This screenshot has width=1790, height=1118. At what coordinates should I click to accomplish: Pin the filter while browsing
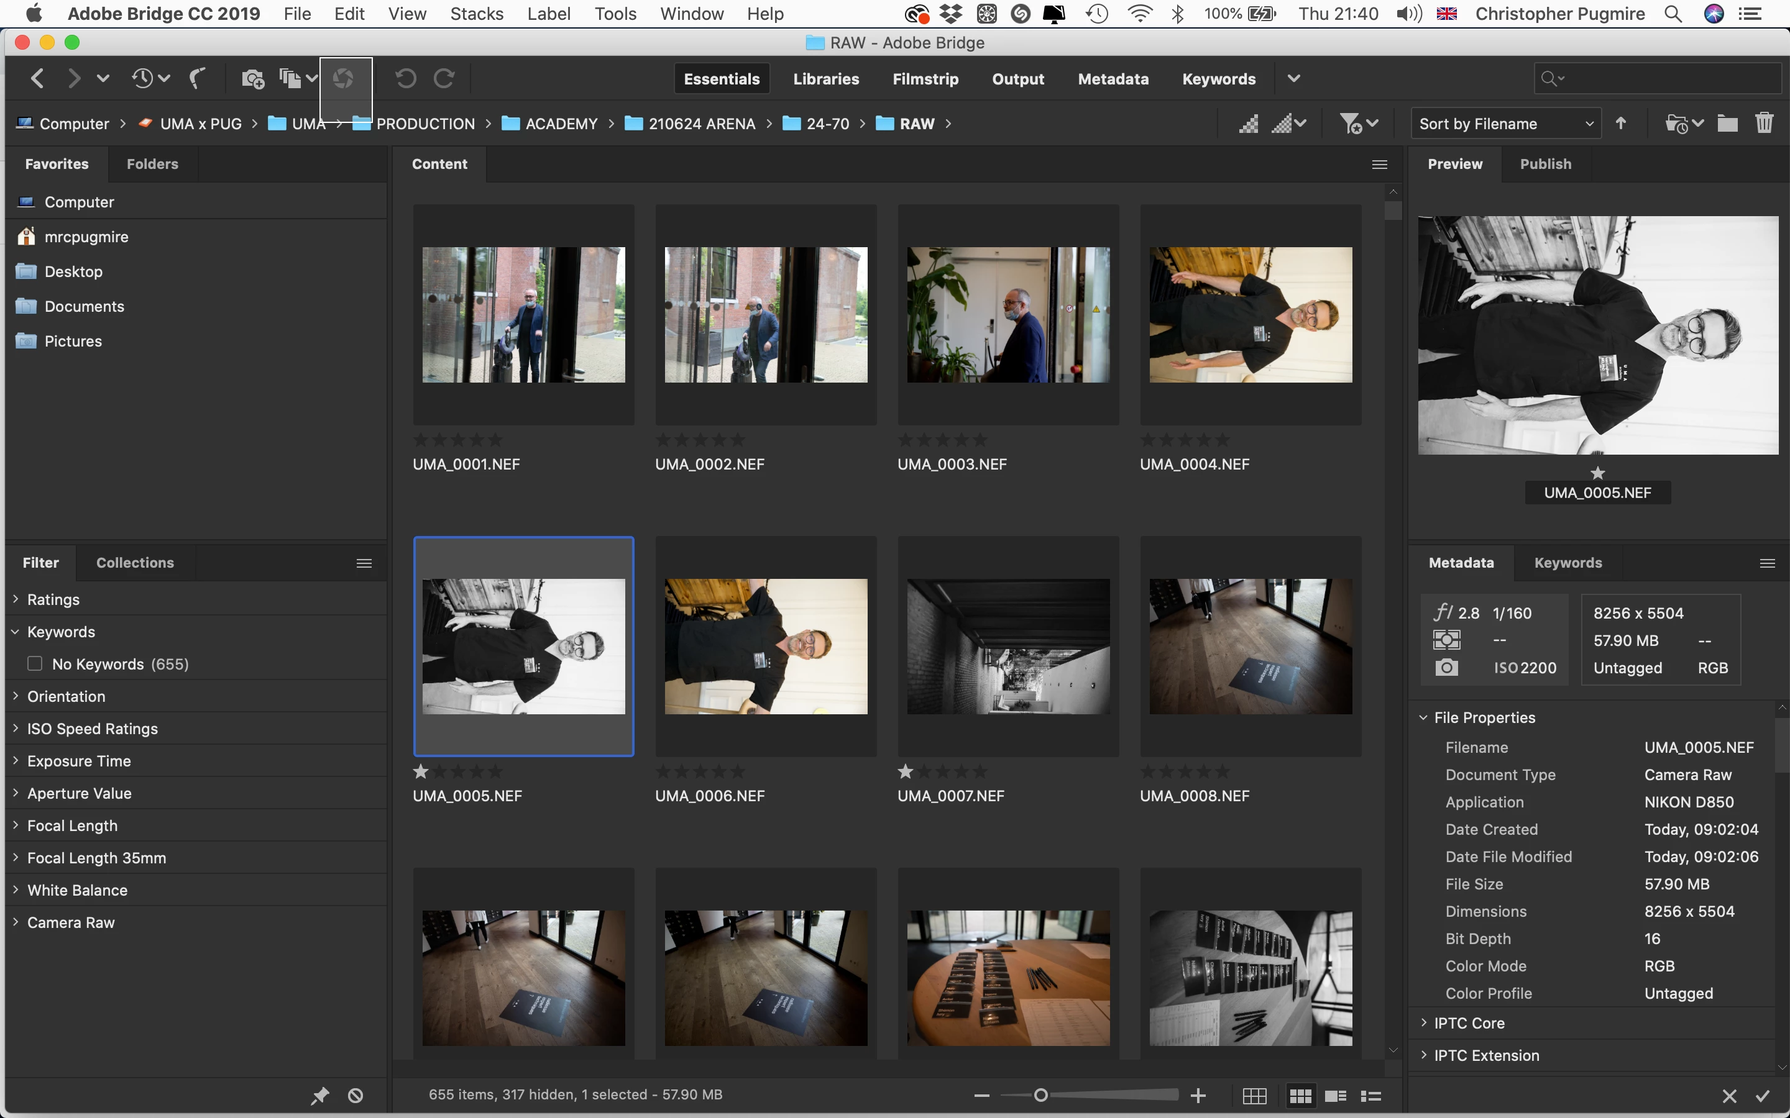click(319, 1096)
